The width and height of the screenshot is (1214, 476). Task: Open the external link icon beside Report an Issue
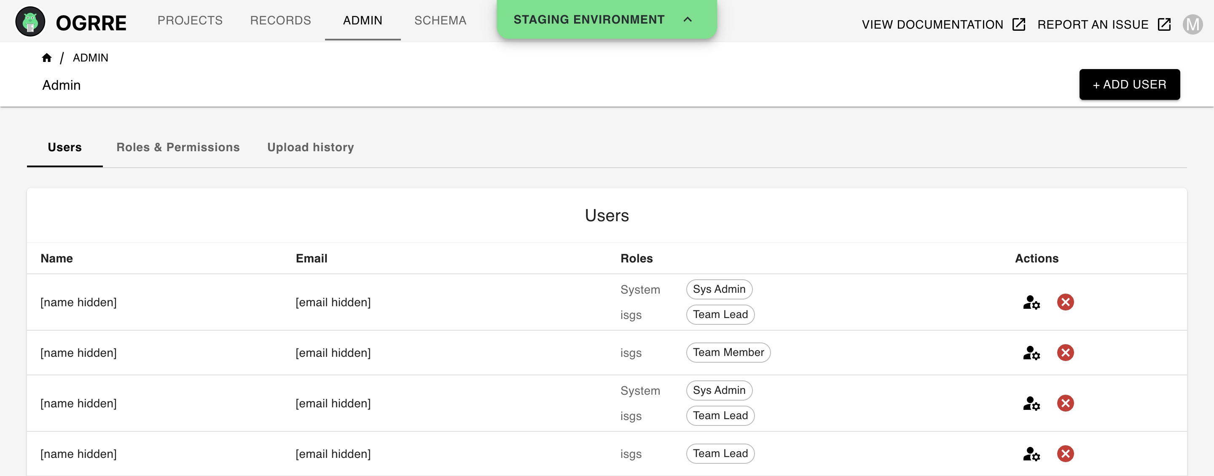coord(1164,24)
